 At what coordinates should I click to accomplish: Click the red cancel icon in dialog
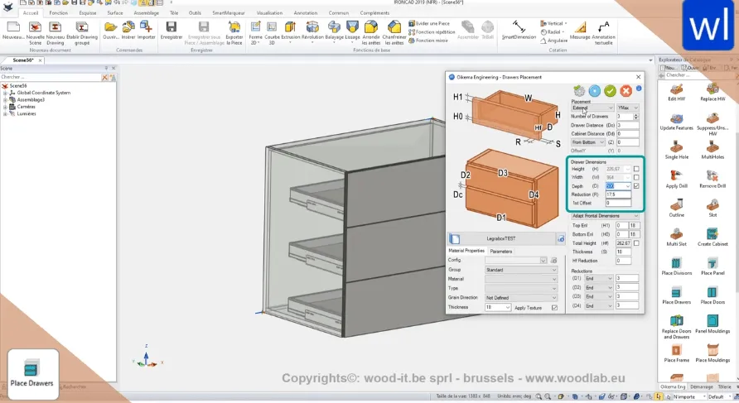tap(625, 90)
